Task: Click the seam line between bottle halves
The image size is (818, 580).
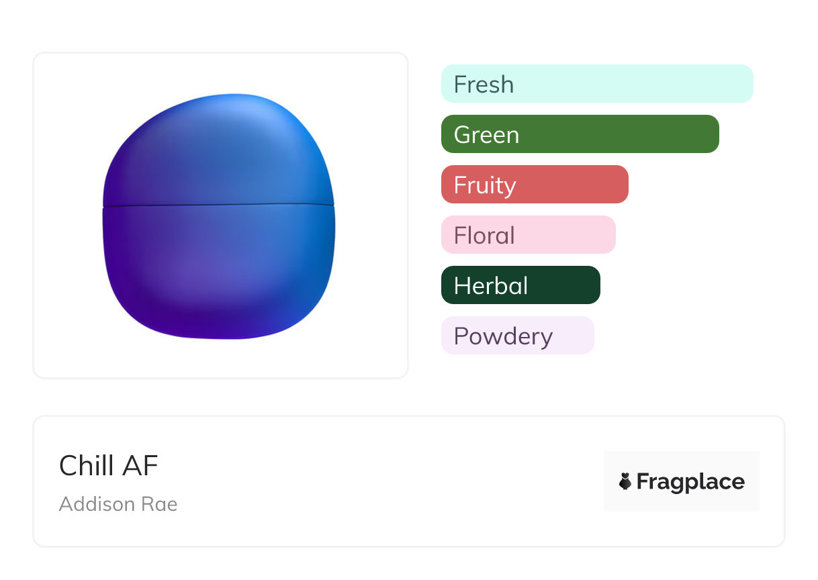Action: click(x=218, y=205)
